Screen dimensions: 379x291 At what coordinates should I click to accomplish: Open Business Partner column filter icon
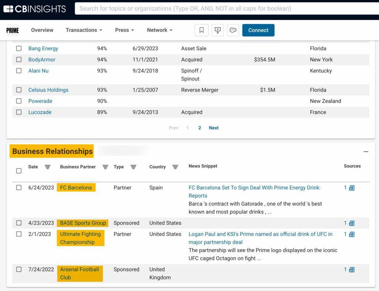click(x=105, y=167)
